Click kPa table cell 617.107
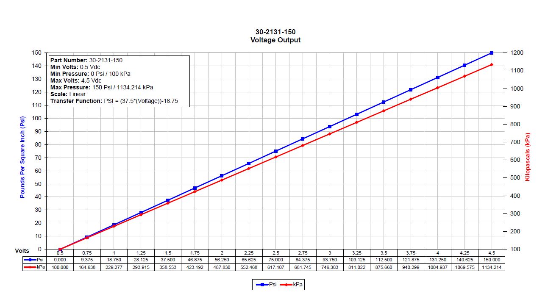This screenshot has width=559, height=302. (276, 267)
